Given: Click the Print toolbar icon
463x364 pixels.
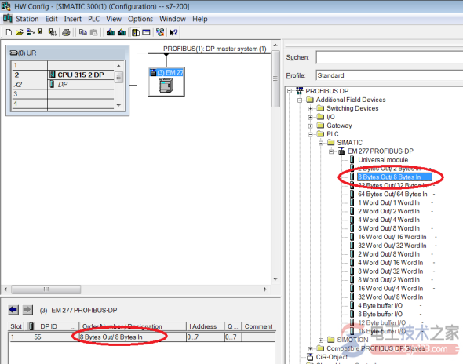Looking at the screenshot, I should click(x=66, y=32).
